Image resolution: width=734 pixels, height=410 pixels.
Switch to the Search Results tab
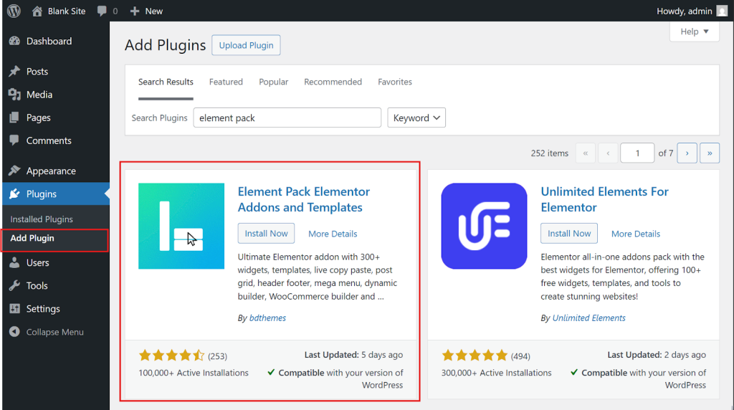[166, 82]
